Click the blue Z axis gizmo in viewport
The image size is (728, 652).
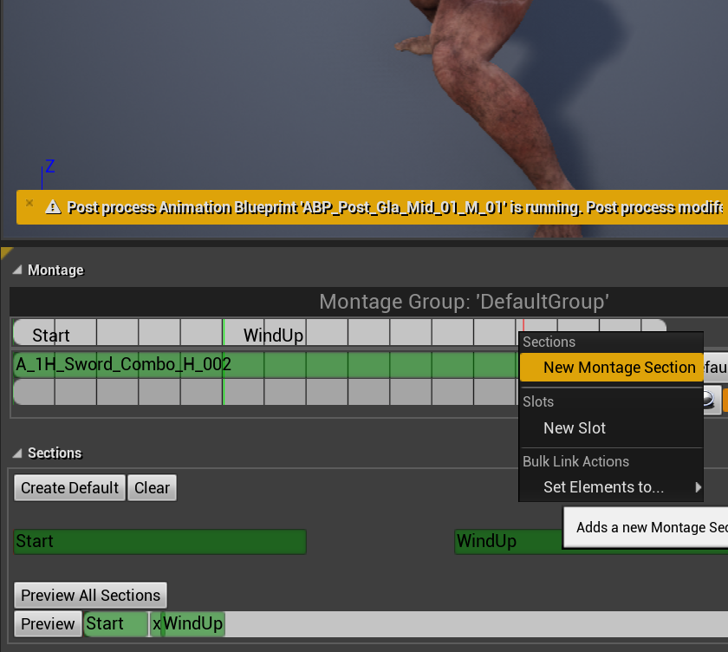point(49,167)
